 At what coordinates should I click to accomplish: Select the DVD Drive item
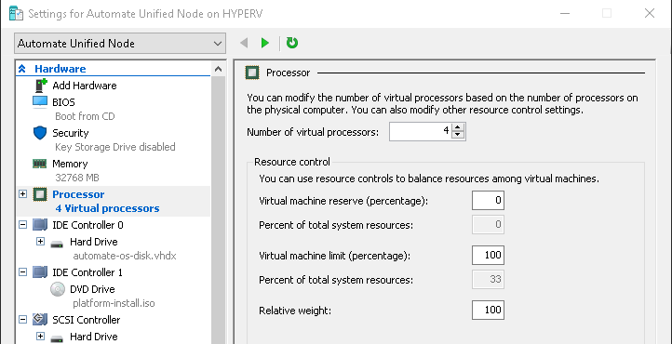[x=92, y=289]
